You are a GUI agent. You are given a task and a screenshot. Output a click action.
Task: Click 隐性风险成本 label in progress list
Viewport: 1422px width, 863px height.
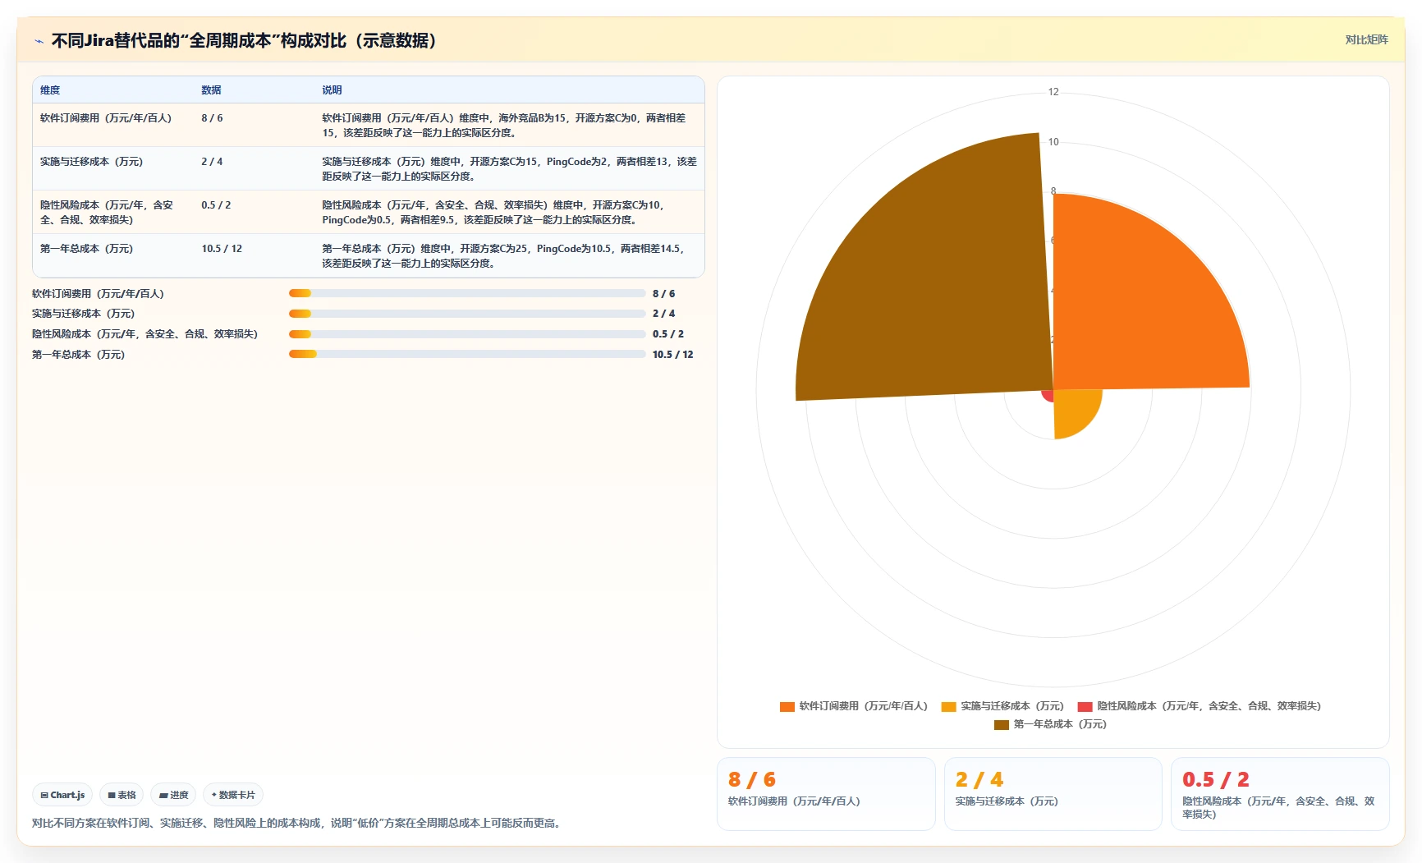[x=144, y=334]
